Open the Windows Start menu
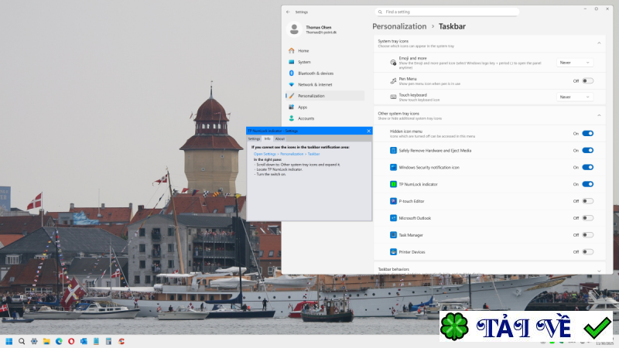The height and width of the screenshot is (348, 619). (x=9, y=341)
